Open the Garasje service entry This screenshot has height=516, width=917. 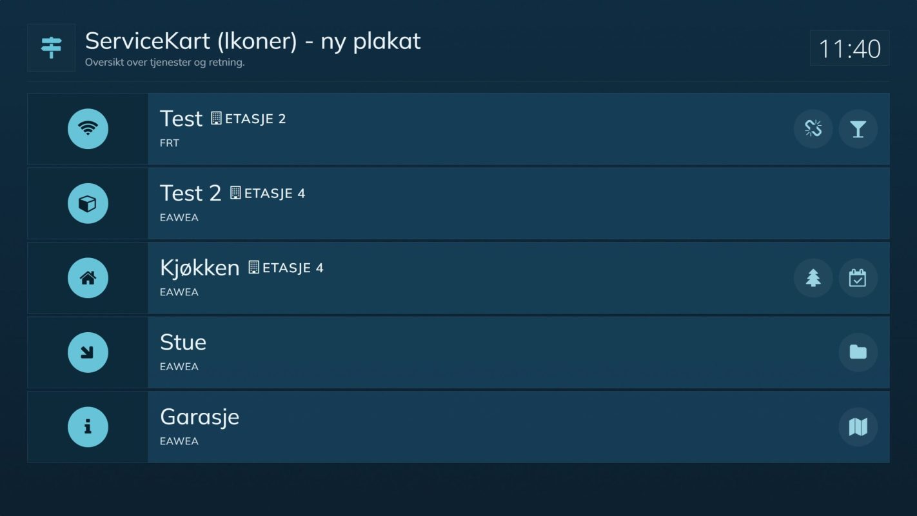coord(458,427)
